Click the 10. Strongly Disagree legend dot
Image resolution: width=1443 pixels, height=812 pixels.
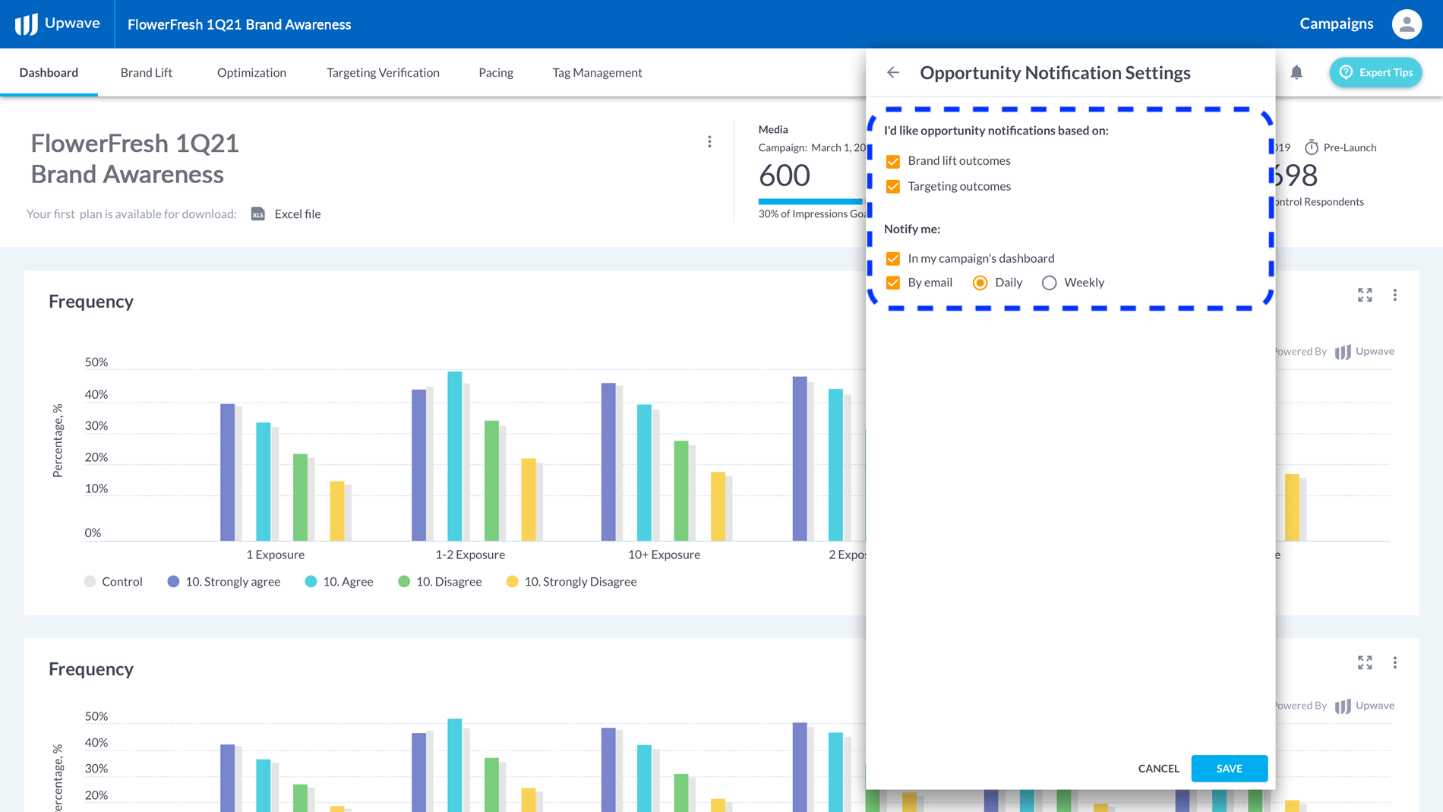(512, 582)
